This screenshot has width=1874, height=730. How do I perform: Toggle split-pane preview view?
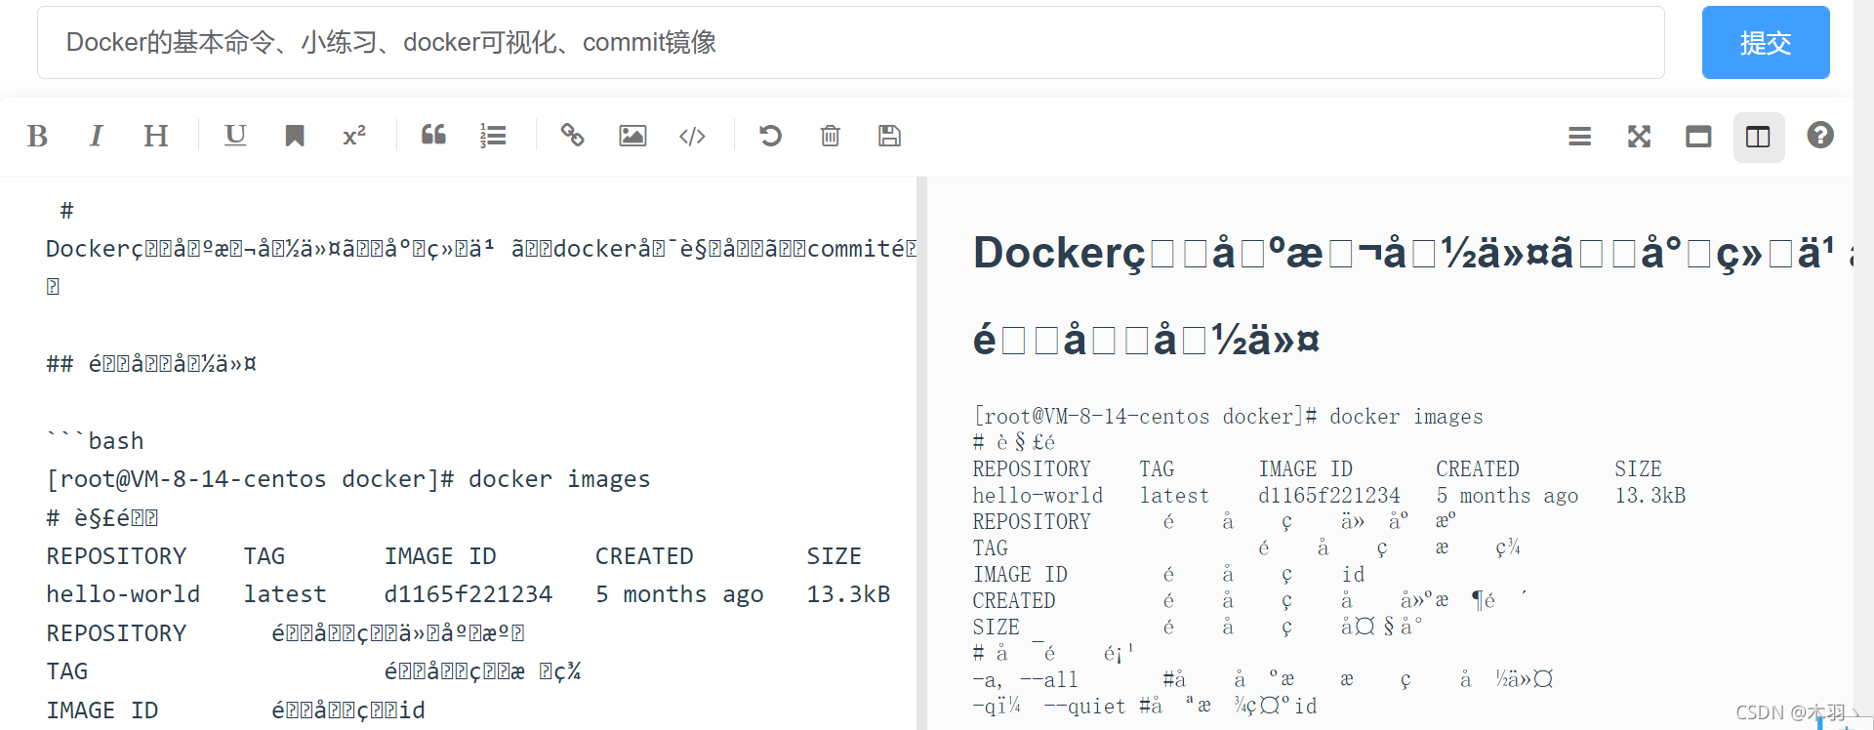[x=1758, y=136]
